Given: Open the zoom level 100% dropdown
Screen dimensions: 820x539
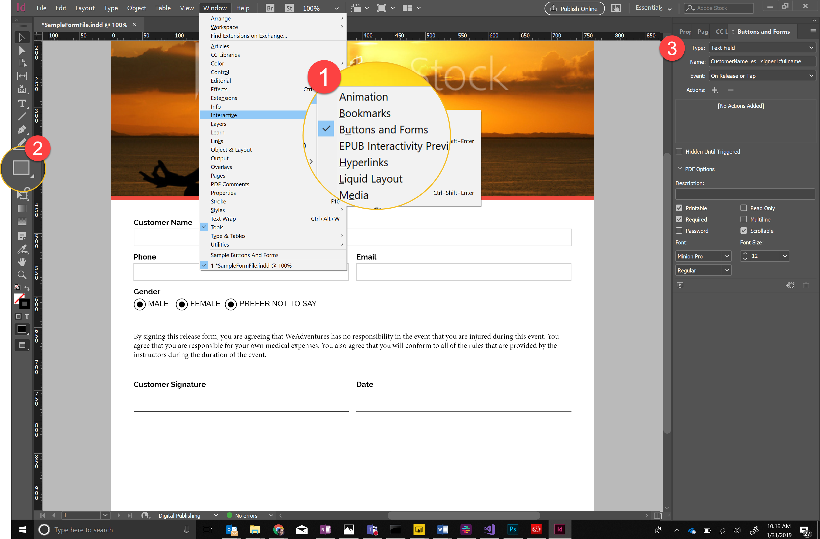Looking at the screenshot, I should pyautogui.click(x=337, y=8).
